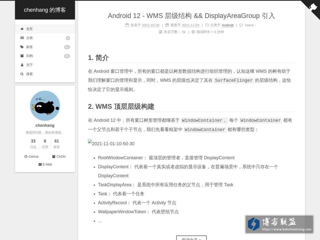Screen dimensions: 320x240
Task: Click the broken image 2021-11-01-10-50-30
Action: click(111, 143)
